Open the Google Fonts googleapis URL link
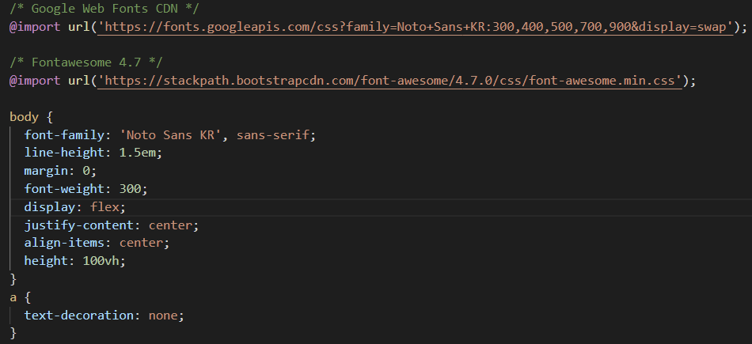 [416, 27]
